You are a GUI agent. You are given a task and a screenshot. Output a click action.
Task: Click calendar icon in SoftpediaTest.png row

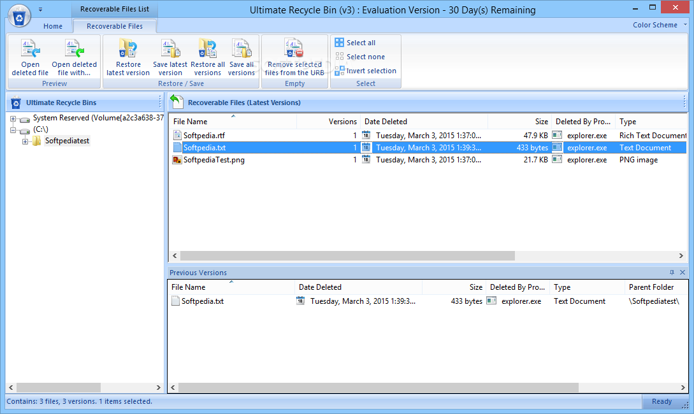(366, 160)
